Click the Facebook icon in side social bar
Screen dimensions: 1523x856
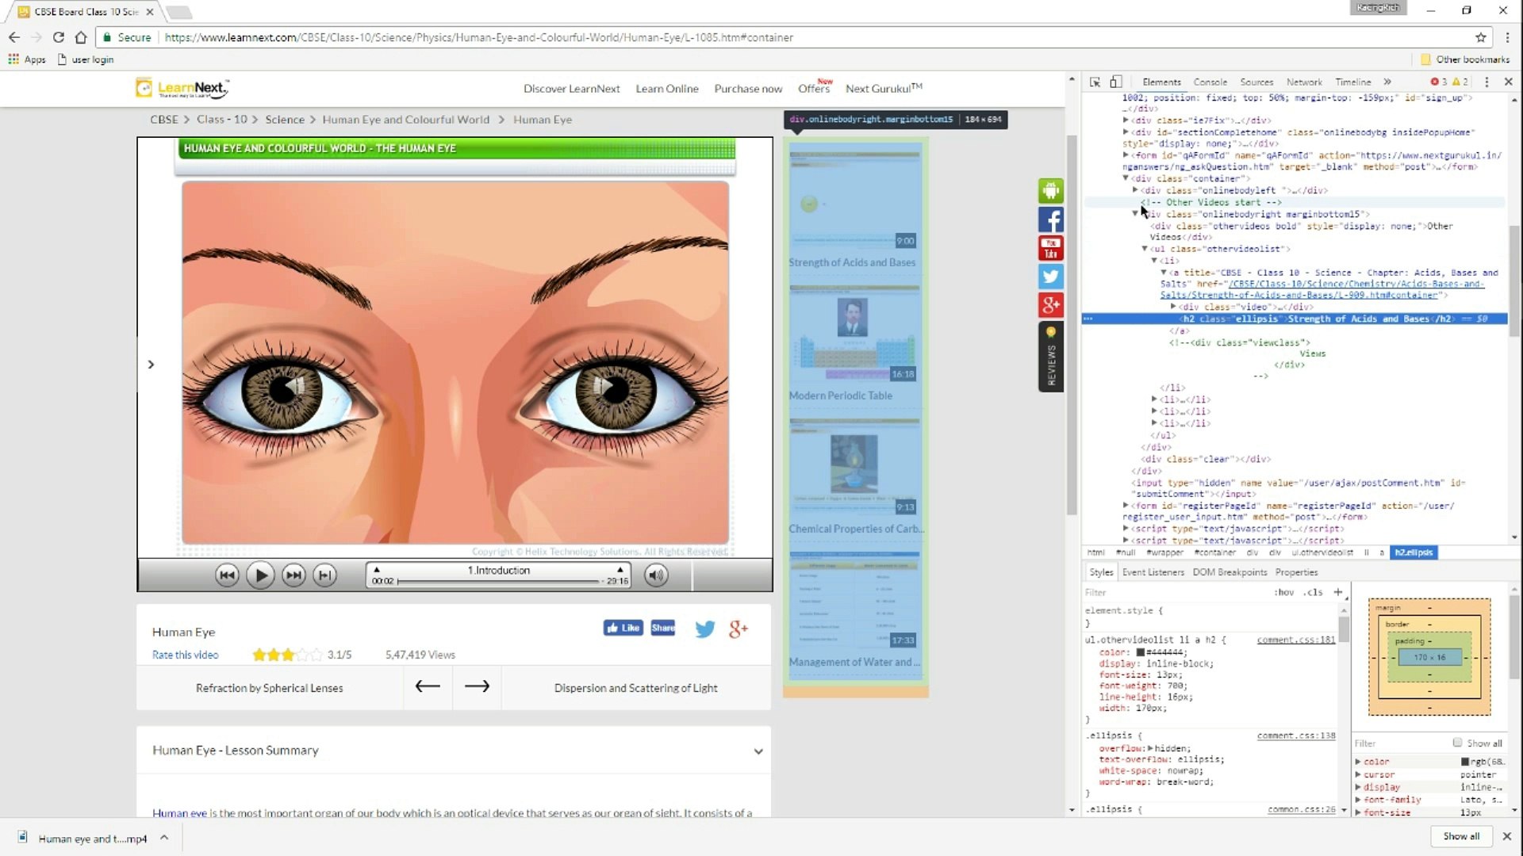click(1051, 220)
